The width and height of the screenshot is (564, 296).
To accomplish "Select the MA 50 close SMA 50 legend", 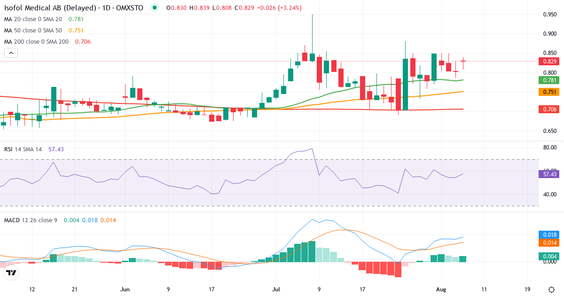I will tap(34, 30).
